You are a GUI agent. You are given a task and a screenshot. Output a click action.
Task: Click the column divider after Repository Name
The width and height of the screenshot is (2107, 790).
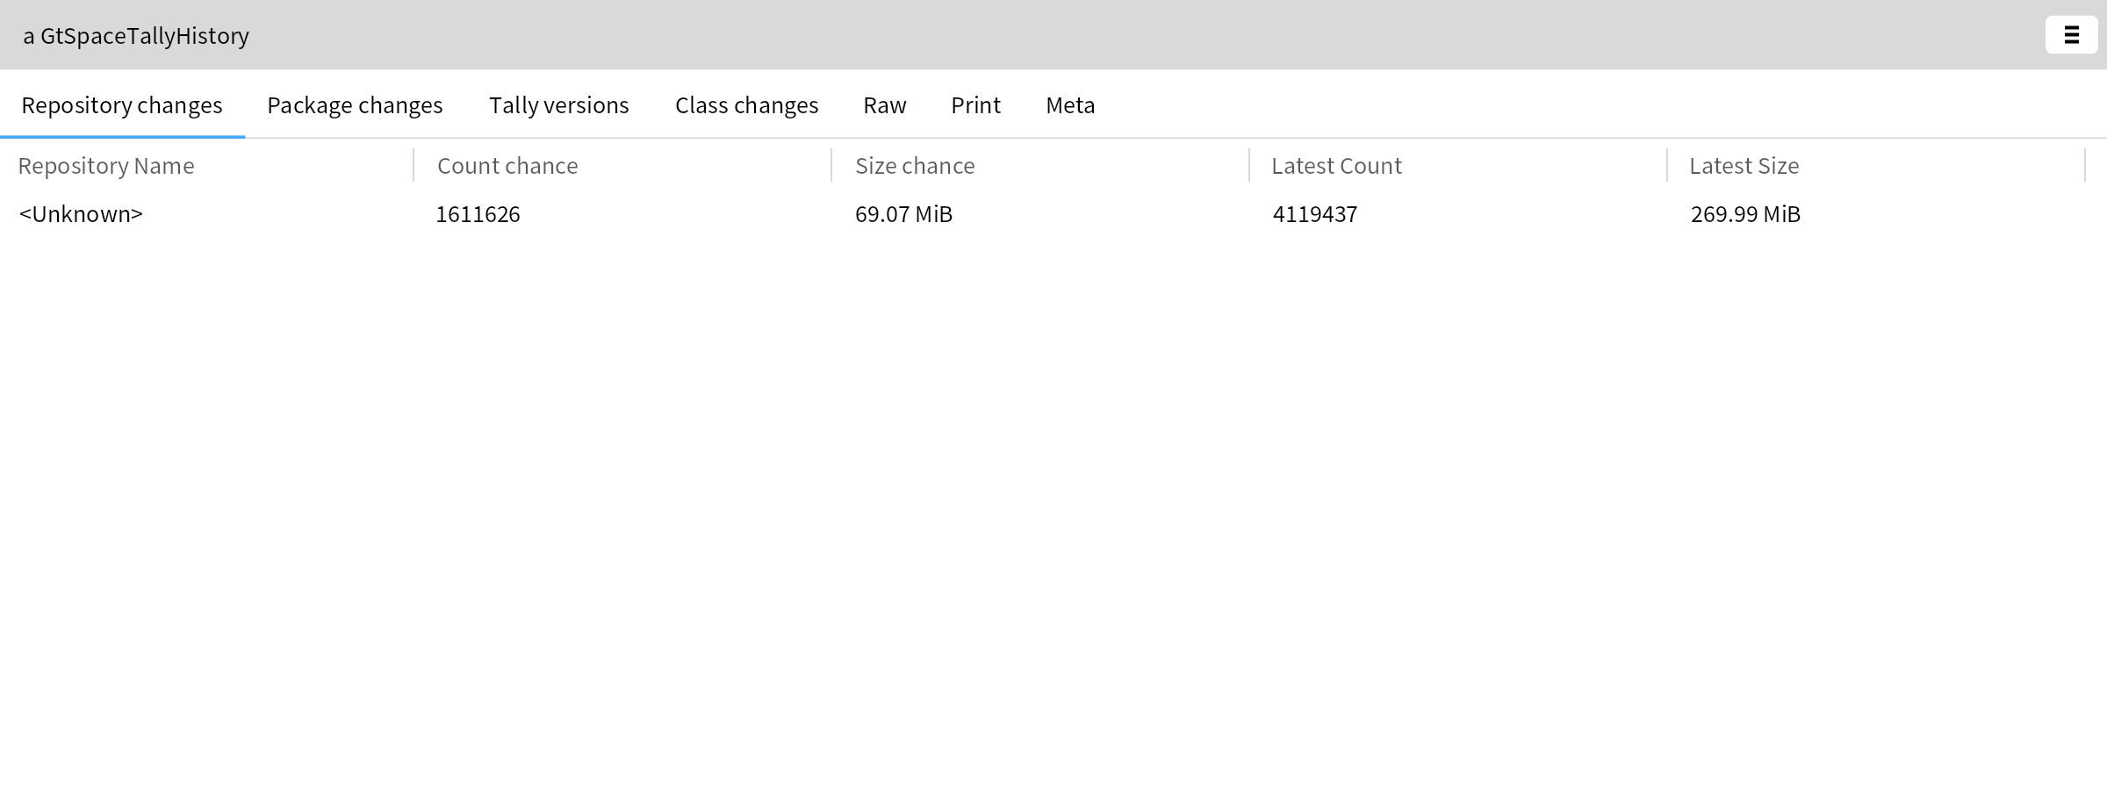pyautogui.click(x=413, y=166)
